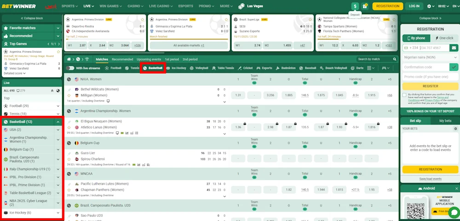Favorite the Tampa Spartans match card star

[394, 20]
